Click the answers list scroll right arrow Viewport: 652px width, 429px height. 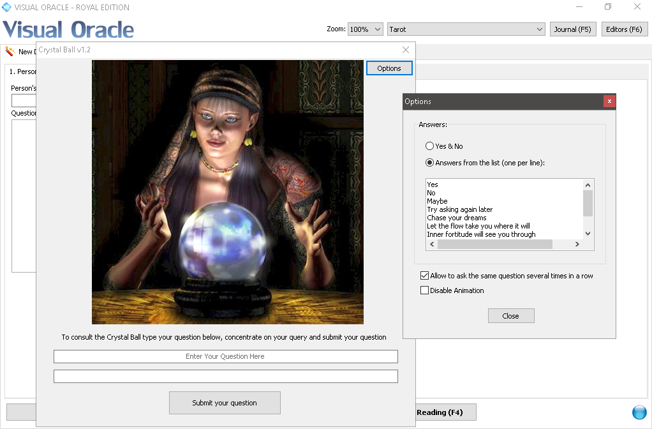[x=577, y=245]
